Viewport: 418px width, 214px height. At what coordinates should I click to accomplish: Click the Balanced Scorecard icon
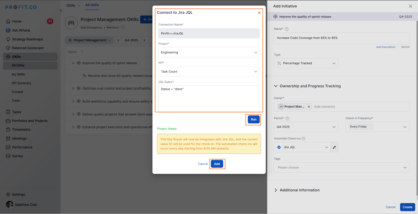[8, 48]
